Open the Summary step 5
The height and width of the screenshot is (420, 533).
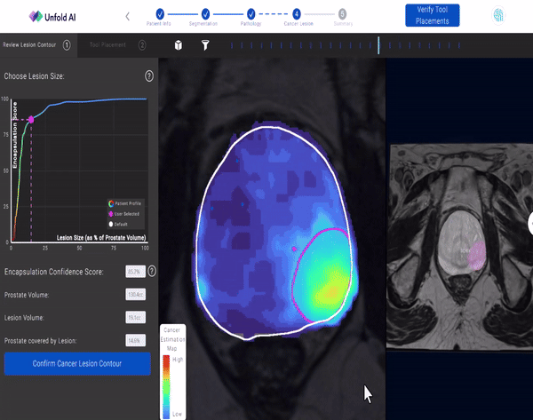pyautogui.click(x=342, y=14)
